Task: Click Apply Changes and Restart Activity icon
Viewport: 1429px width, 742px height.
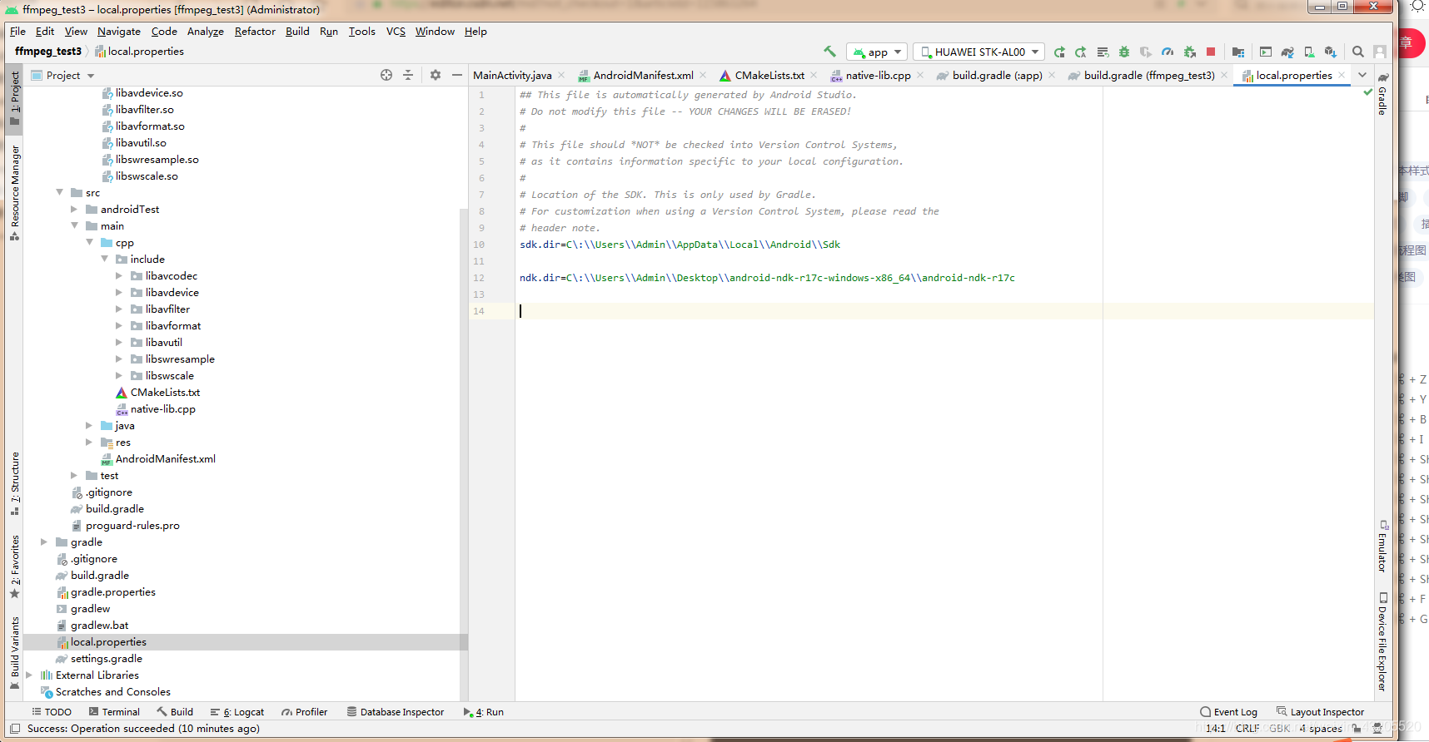Action: (1081, 52)
